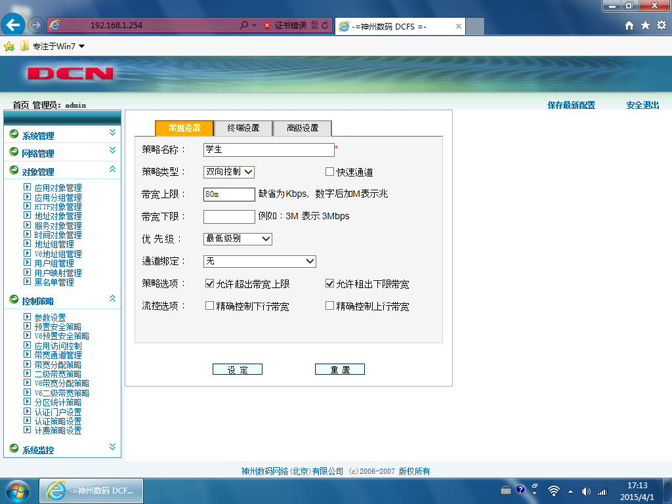This screenshot has width=672, height=504.
Task: Click the add-to-favorites bar star icon
Action: pyautogui.click(x=9, y=47)
